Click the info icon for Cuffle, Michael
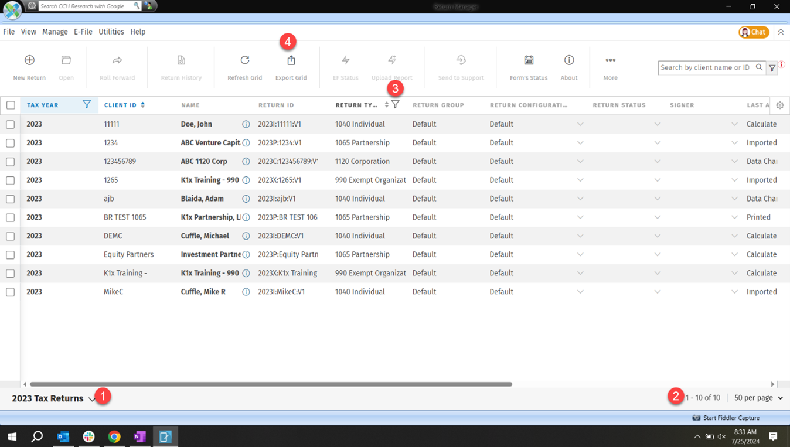This screenshot has width=790, height=447. 246,236
